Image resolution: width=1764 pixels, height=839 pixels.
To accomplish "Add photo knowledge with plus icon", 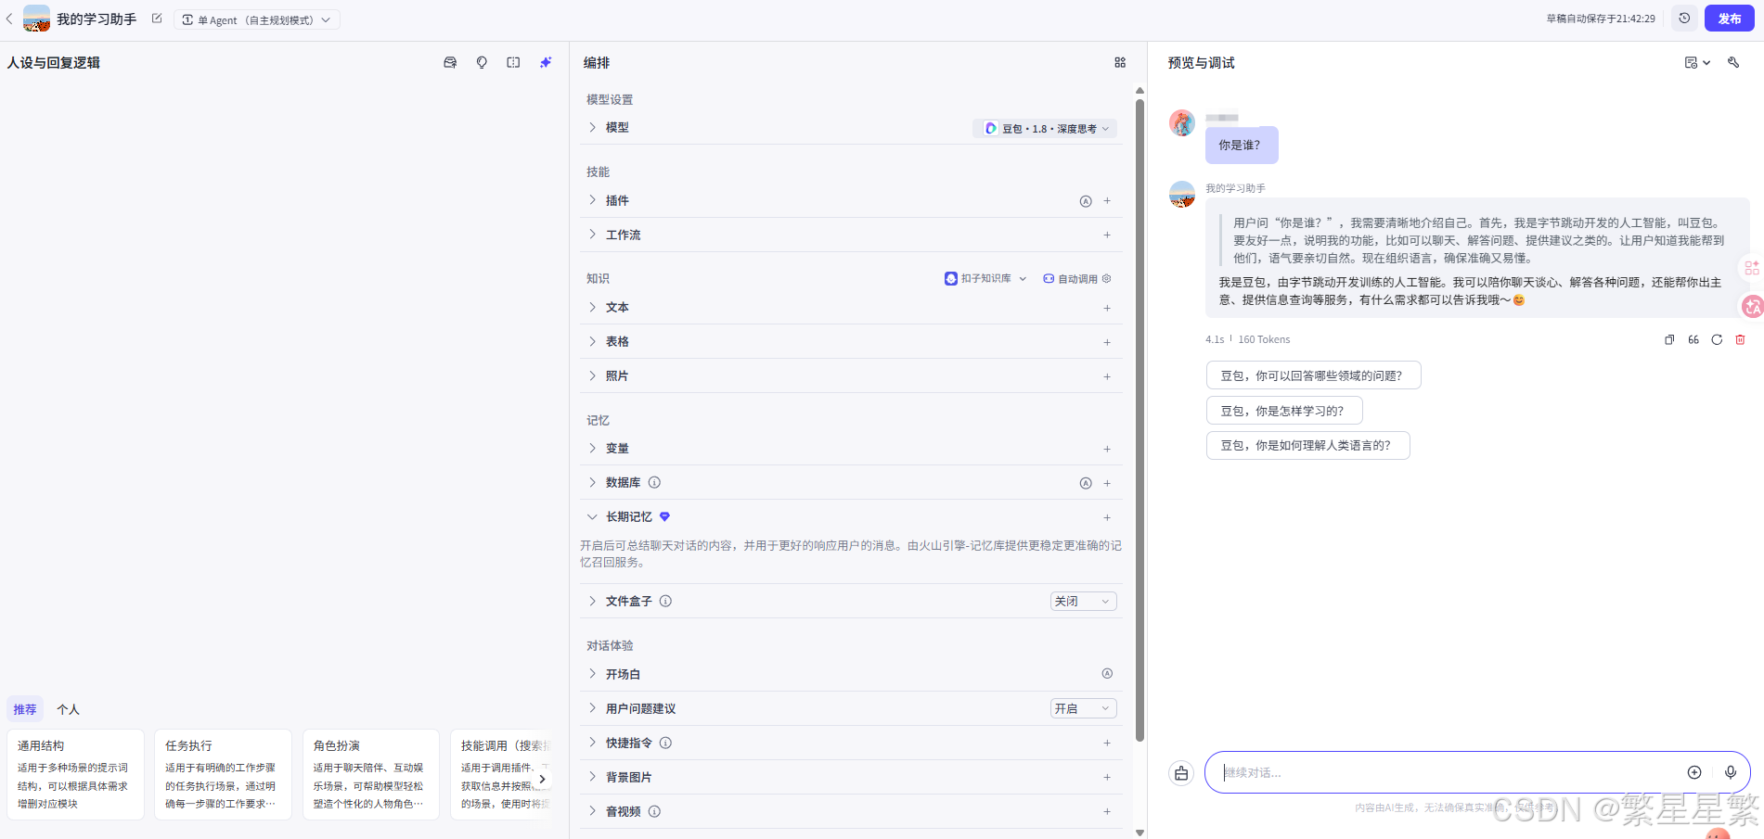I will (1107, 376).
